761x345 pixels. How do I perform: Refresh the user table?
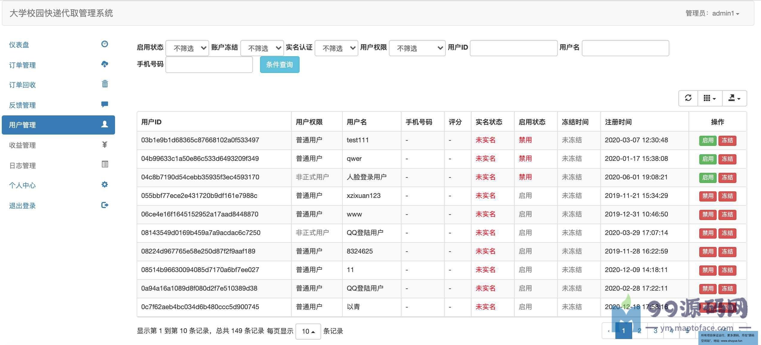pyautogui.click(x=688, y=98)
